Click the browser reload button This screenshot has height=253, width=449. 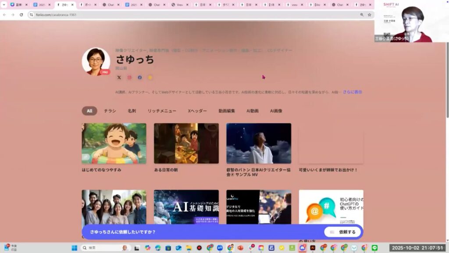click(20, 14)
